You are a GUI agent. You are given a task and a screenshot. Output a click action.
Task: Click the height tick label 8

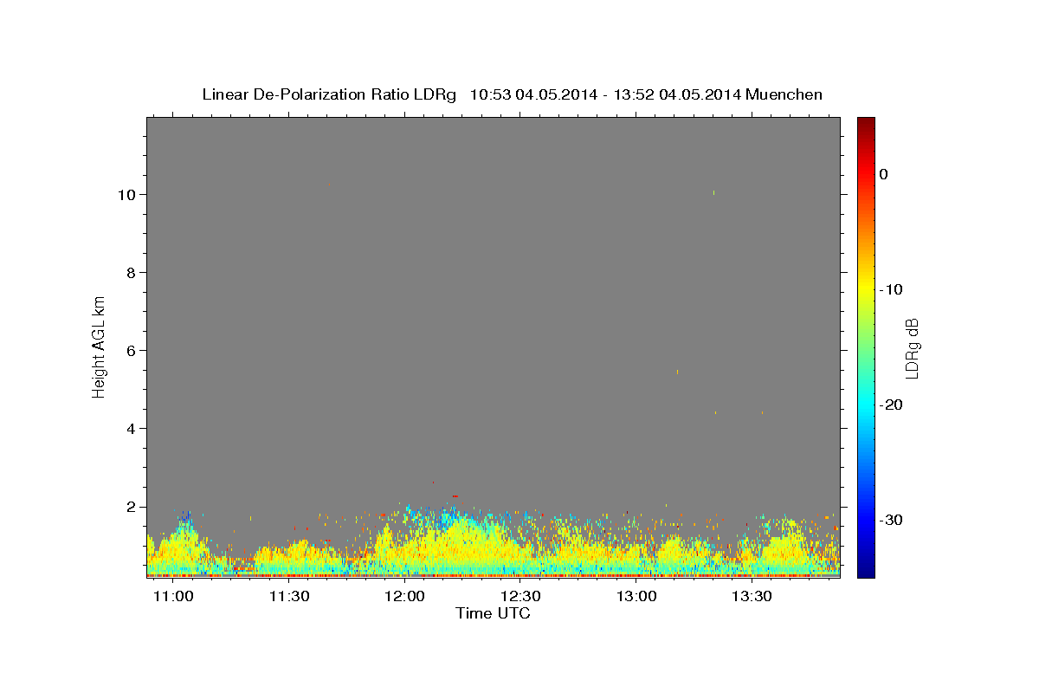[x=132, y=272]
